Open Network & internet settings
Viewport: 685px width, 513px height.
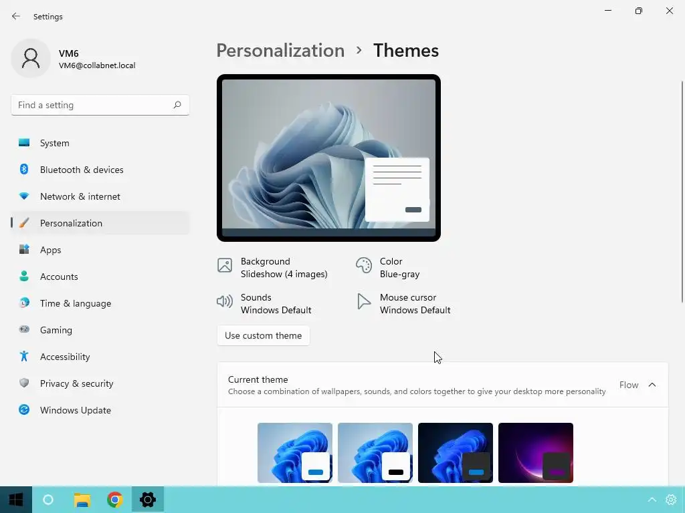click(x=100, y=196)
